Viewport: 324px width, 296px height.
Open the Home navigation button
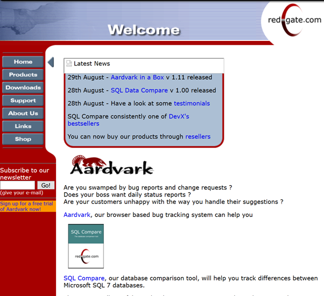click(23, 62)
